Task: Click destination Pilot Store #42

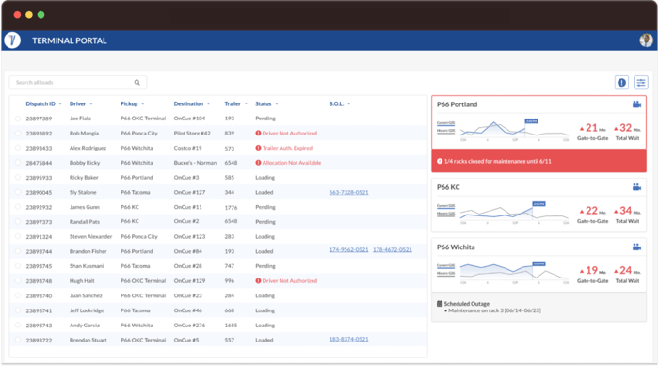Action: click(x=192, y=134)
